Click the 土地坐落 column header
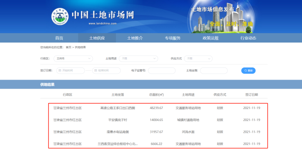 [x=118, y=95]
